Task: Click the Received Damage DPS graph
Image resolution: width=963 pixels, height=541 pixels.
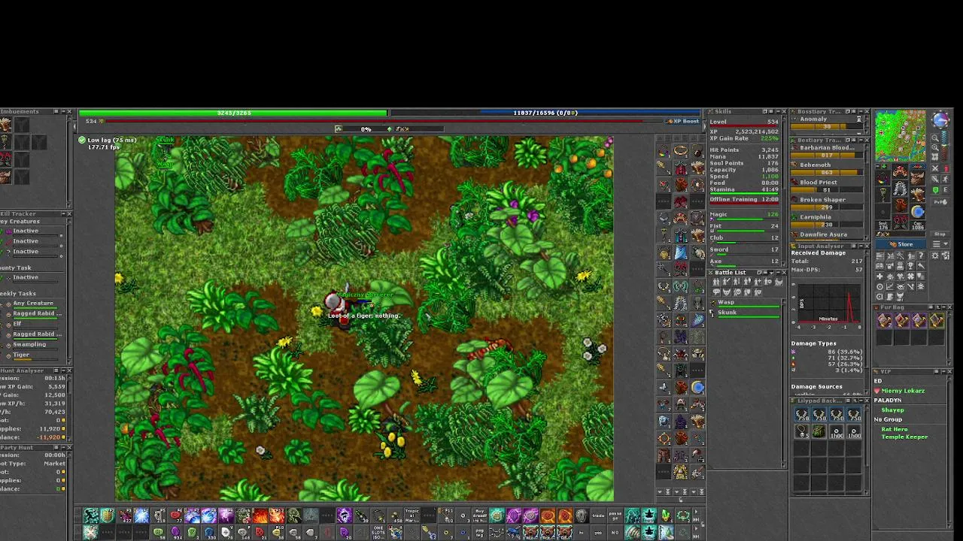Action: click(829, 303)
